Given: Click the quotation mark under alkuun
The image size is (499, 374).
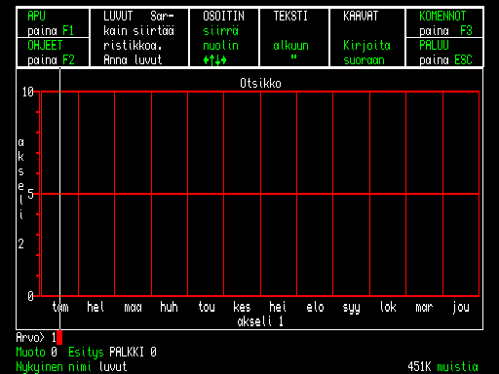Looking at the screenshot, I should [293, 57].
